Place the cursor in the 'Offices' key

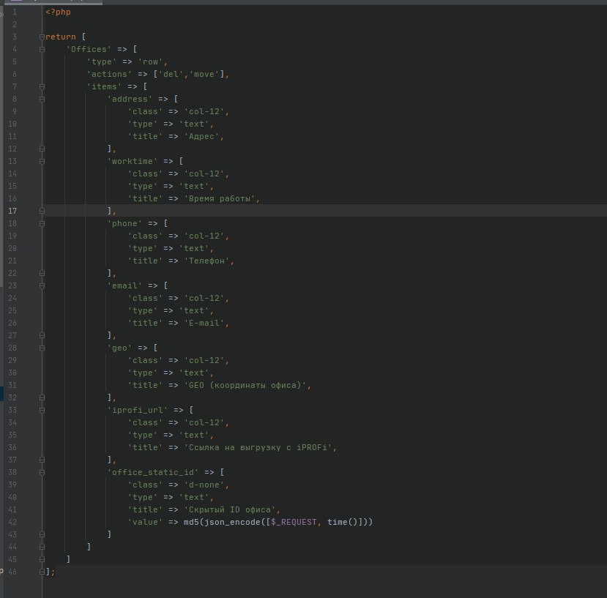tap(89, 49)
